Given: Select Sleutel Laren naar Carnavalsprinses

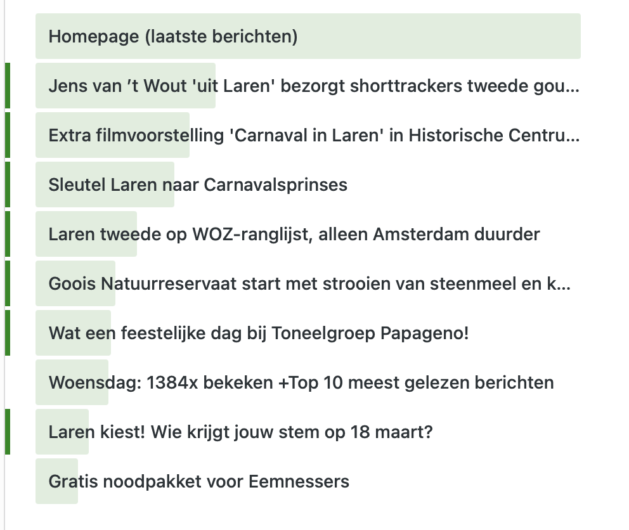Looking at the screenshot, I should pos(198,184).
